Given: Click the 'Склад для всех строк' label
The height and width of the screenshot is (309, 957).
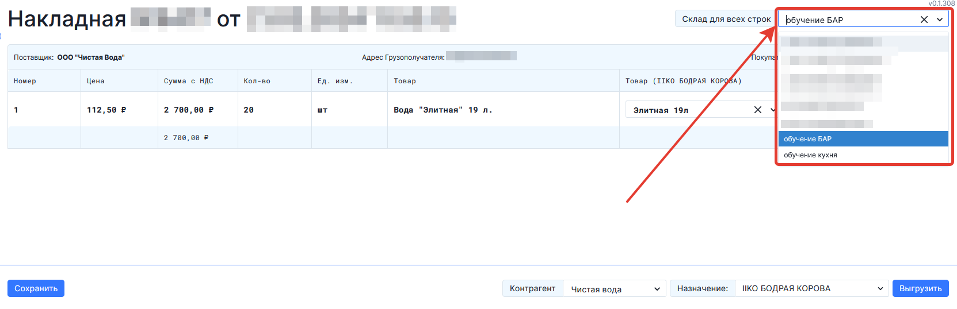Looking at the screenshot, I should pyautogui.click(x=726, y=19).
